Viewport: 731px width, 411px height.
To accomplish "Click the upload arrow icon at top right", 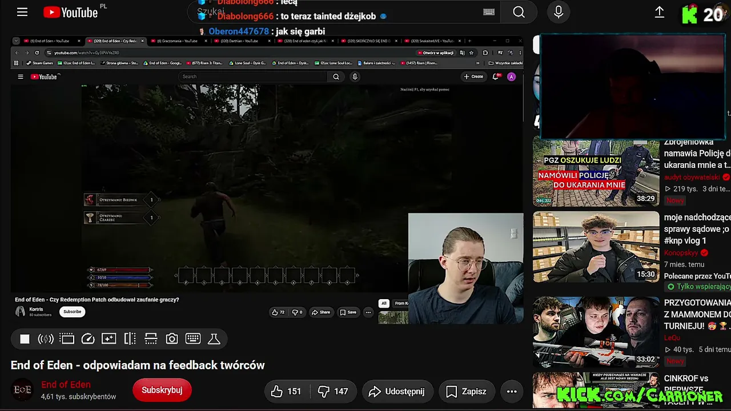I will click(660, 12).
